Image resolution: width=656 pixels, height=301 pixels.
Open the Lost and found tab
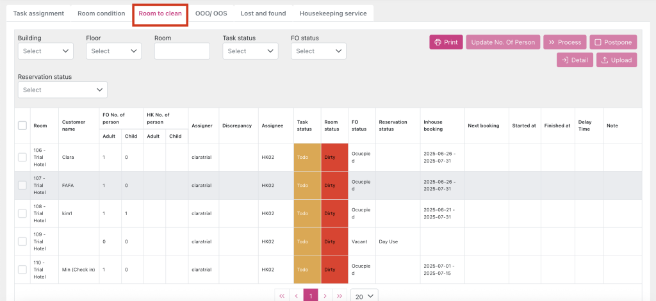click(263, 13)
